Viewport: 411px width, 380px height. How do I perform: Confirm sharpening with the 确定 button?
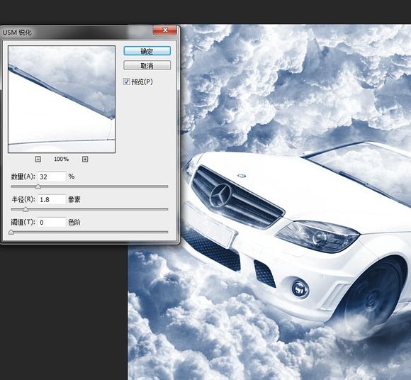tap(147, 51)
